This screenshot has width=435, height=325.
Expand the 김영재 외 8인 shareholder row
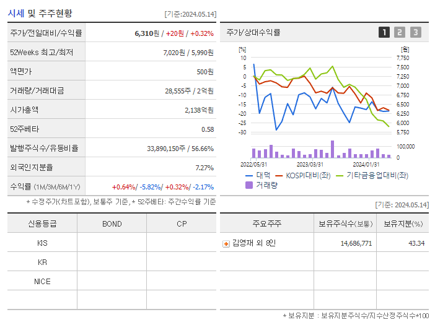226,244
